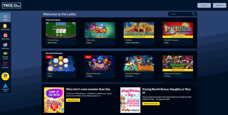228x115 pixels.
Task: Open the Video Poker cards icon
Action: [5, 46]
